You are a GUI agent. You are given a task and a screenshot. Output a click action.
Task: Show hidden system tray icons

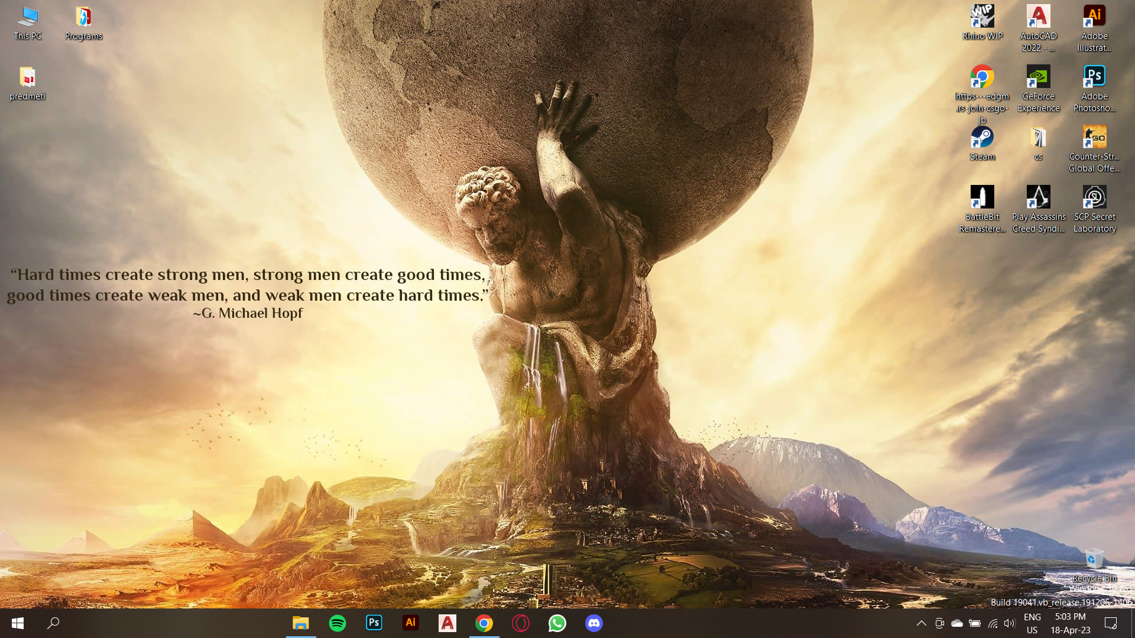[921, 623]
